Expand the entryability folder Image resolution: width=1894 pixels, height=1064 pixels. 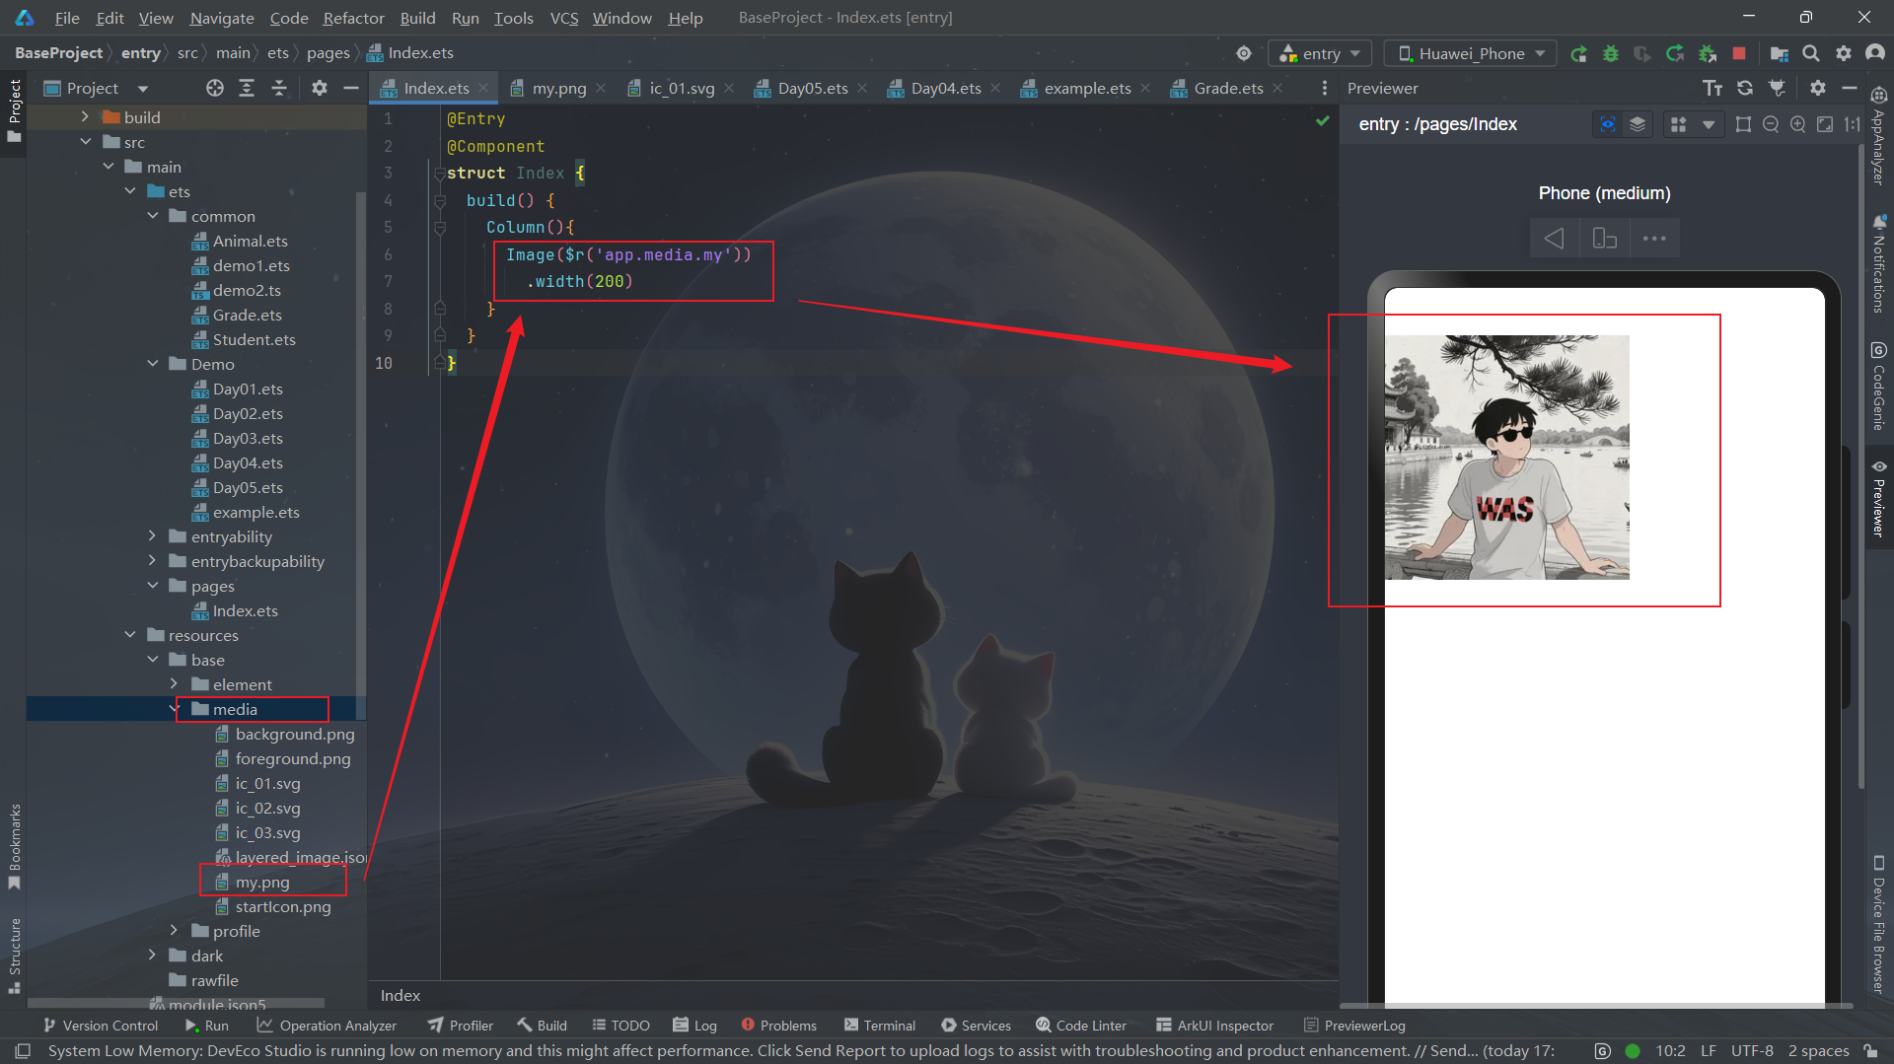point(153,535)
